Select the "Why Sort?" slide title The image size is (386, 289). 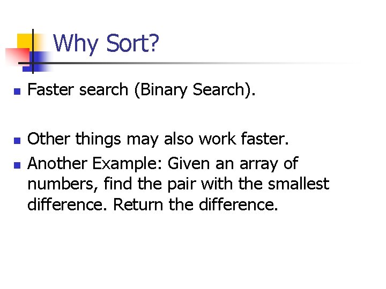point(106,43)
